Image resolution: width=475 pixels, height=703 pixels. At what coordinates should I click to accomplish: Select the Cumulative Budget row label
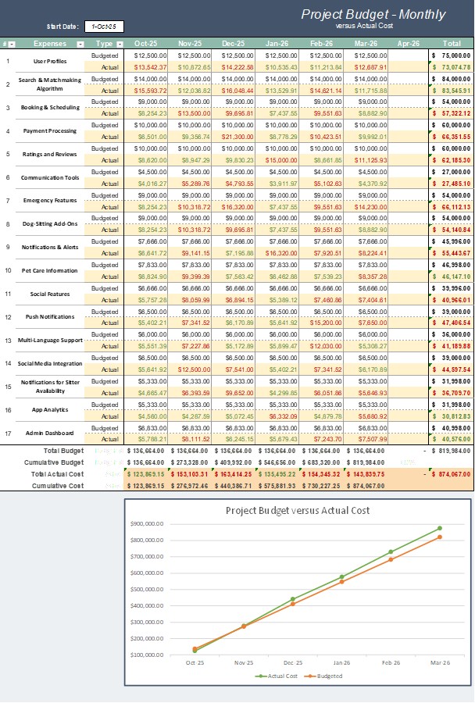tap(57, 462)
